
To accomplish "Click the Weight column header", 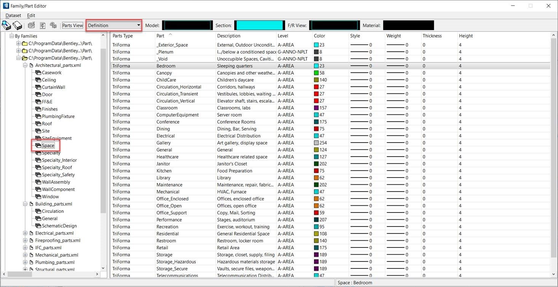I will (402, 36).
